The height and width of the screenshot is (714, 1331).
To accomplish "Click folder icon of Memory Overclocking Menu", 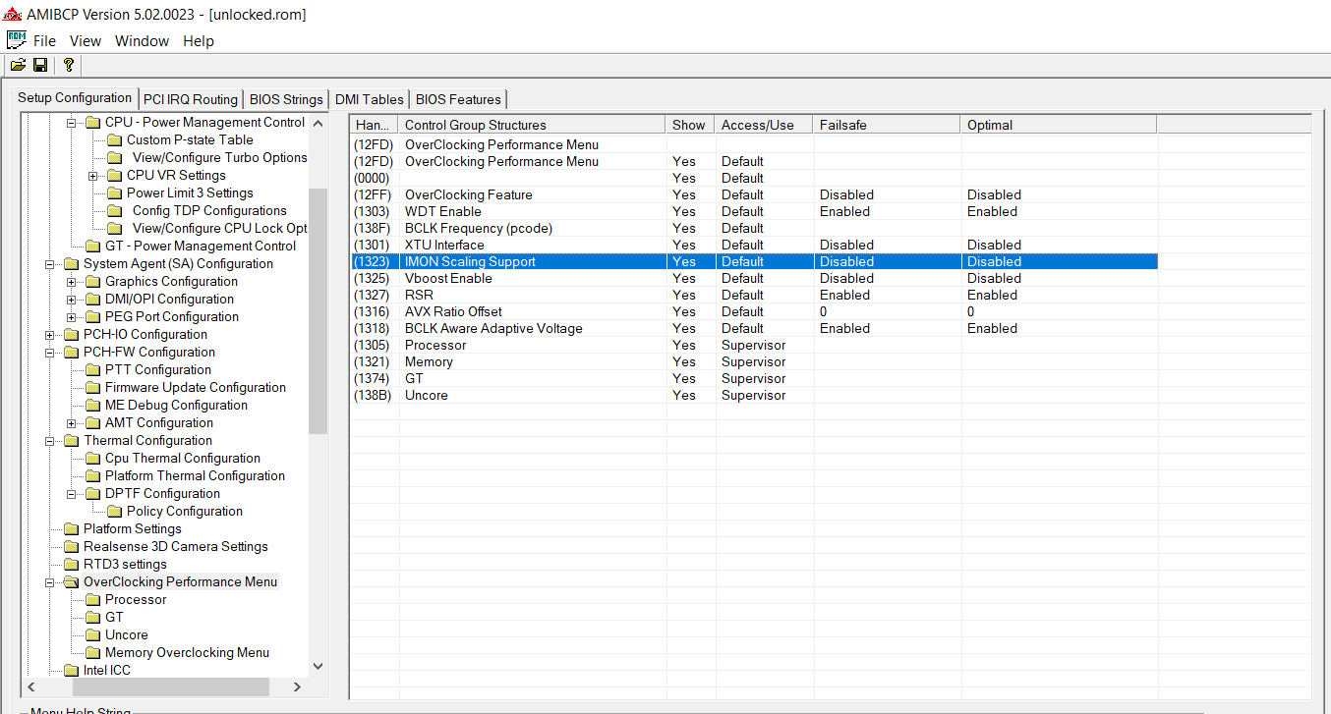I will point(92,652).
